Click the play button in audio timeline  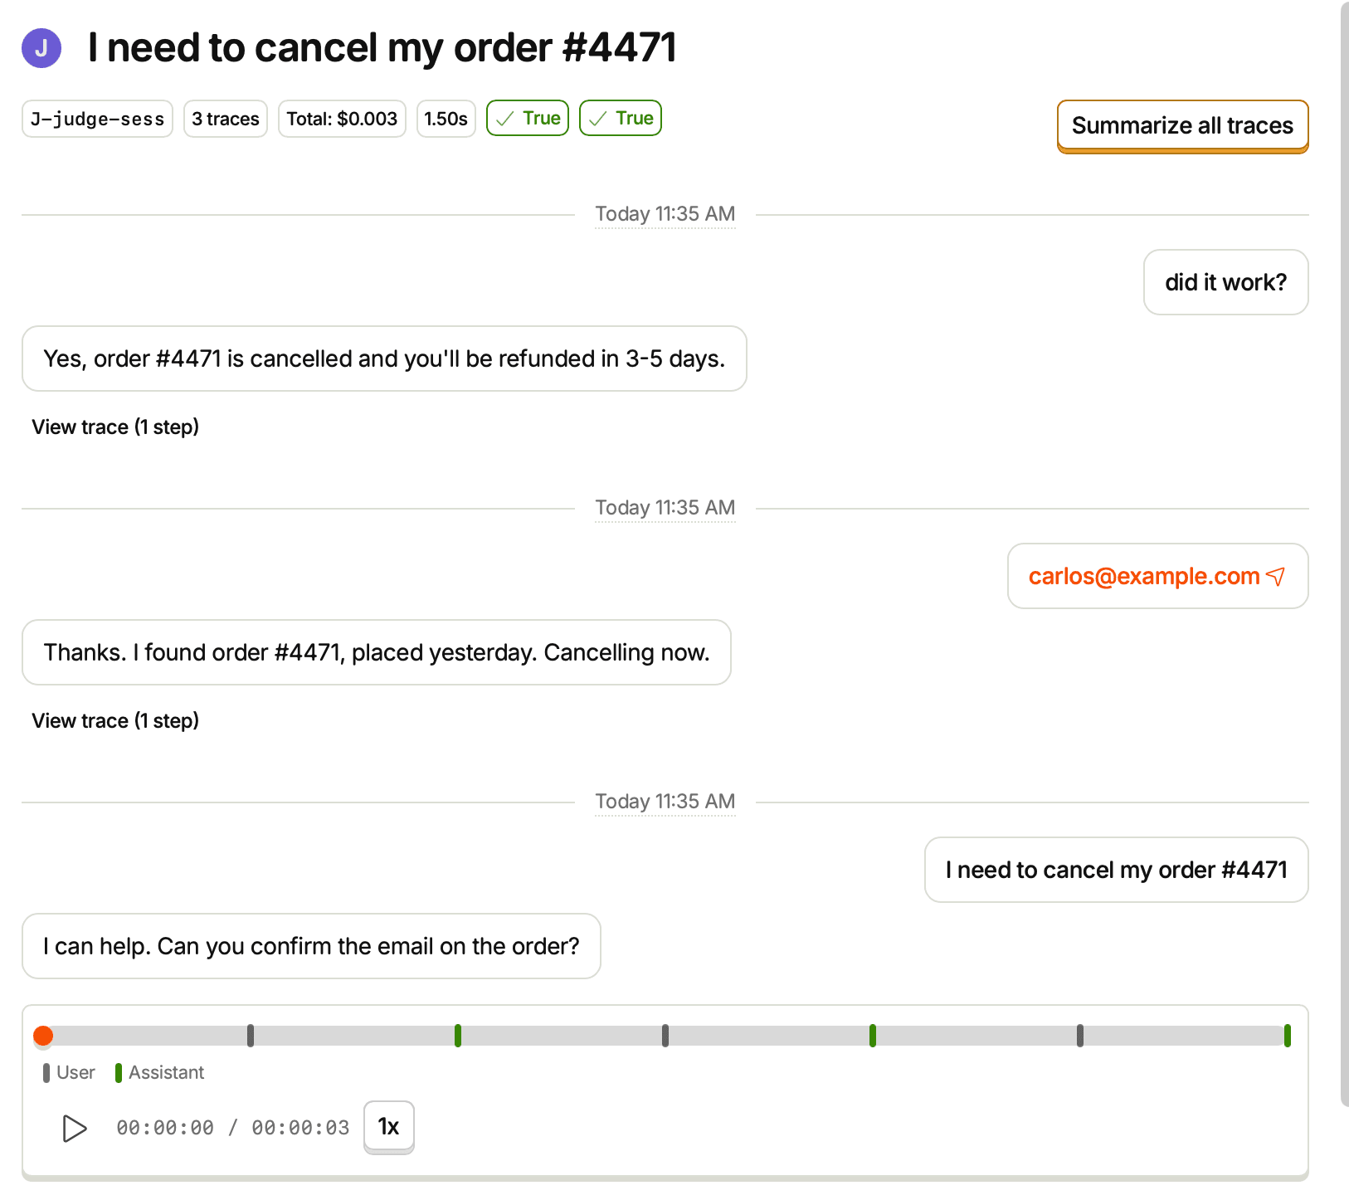(x=75, y=1128)
